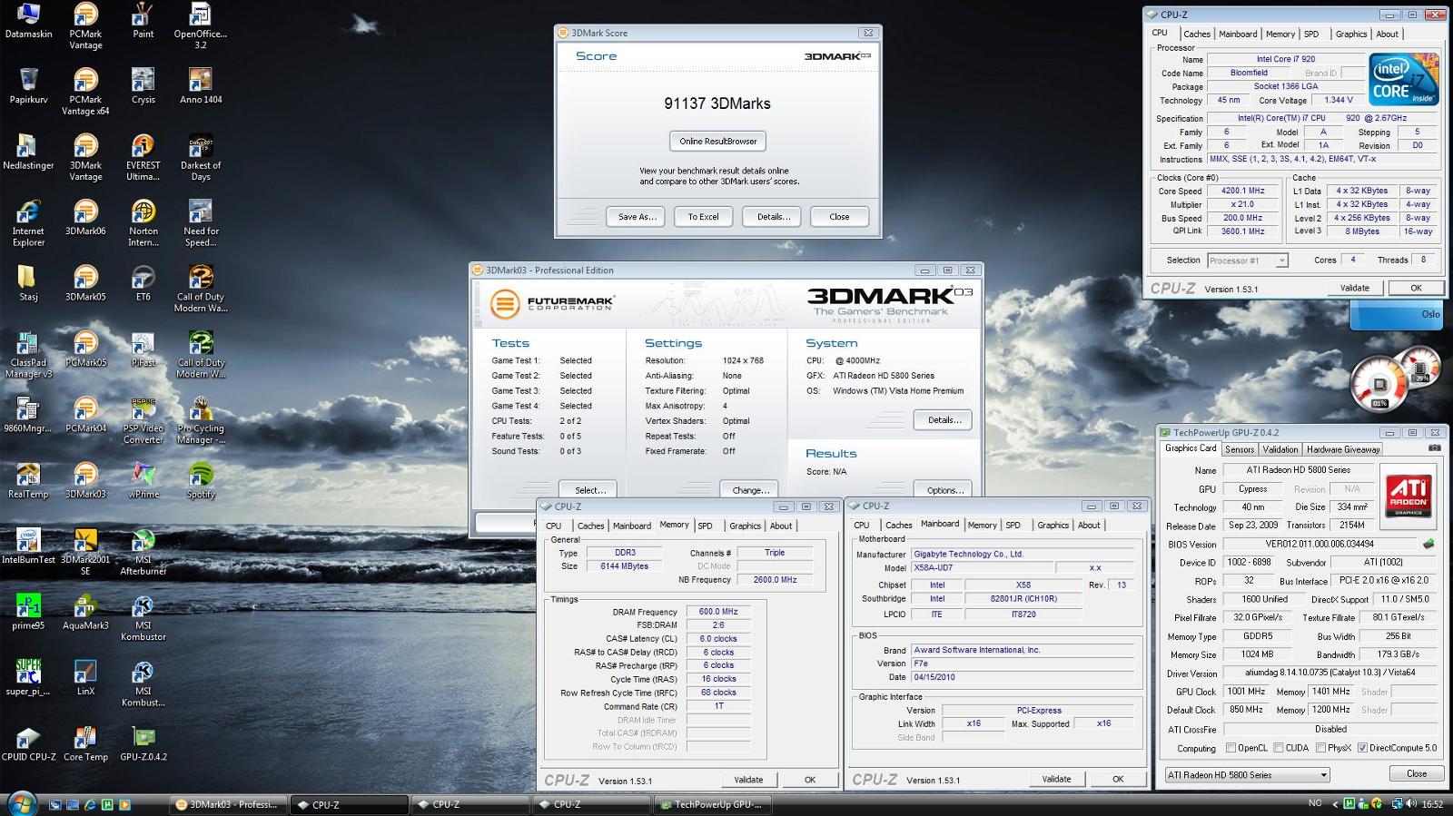Click the System Details... button in 3DMark03

click(x=944, y=419)
